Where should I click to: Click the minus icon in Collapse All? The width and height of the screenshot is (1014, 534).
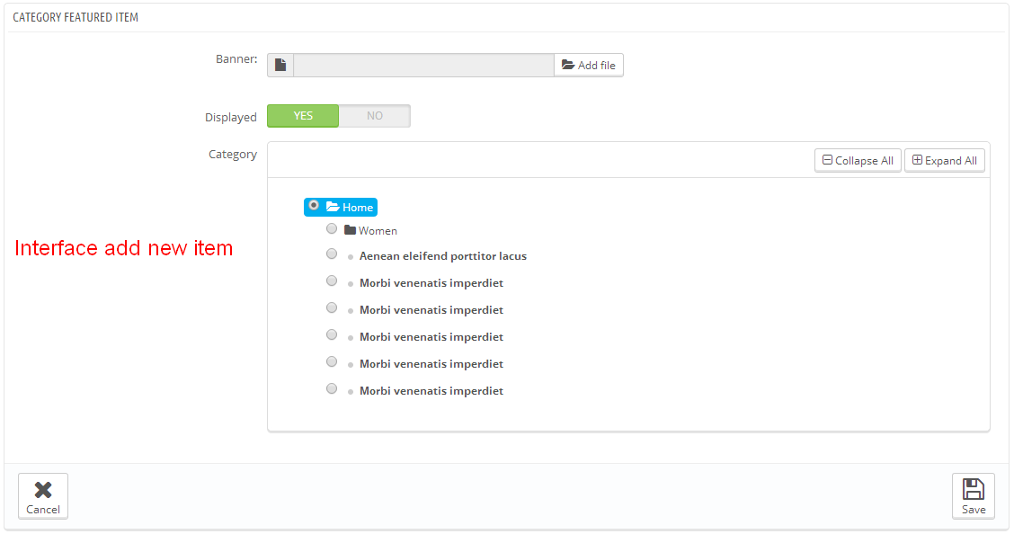(x=827, y=161)
